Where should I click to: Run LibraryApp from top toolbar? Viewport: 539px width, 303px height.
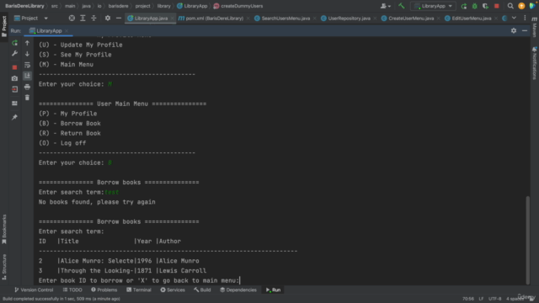(x=464, y=6)
